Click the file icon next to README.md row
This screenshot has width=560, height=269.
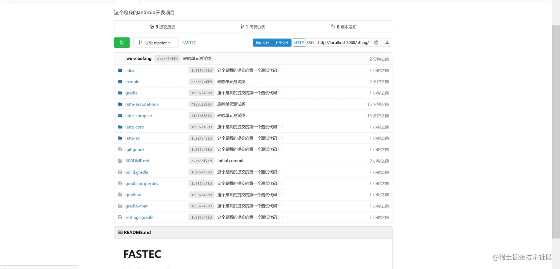tap(120, 161)
